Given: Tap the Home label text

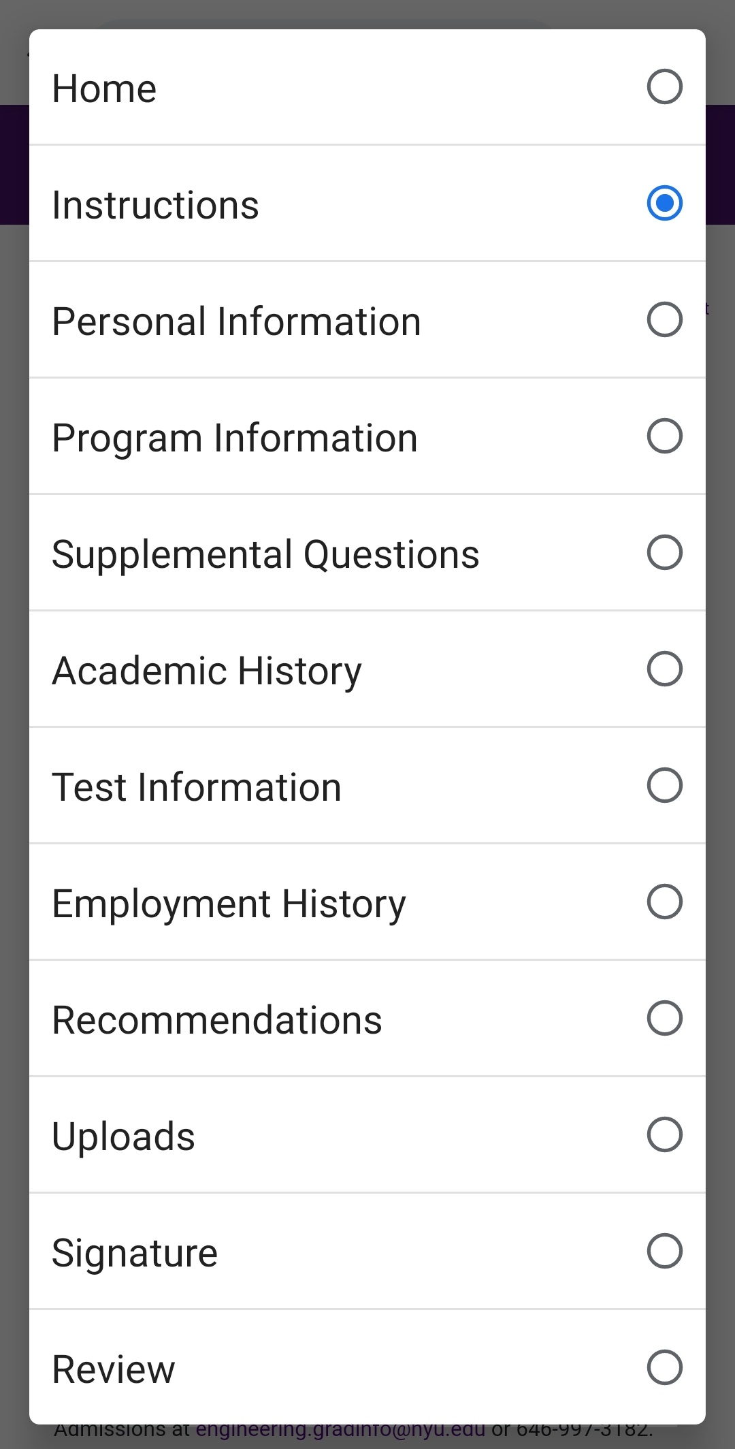Looking at the screenshot, I should click(x=105, y=89).
